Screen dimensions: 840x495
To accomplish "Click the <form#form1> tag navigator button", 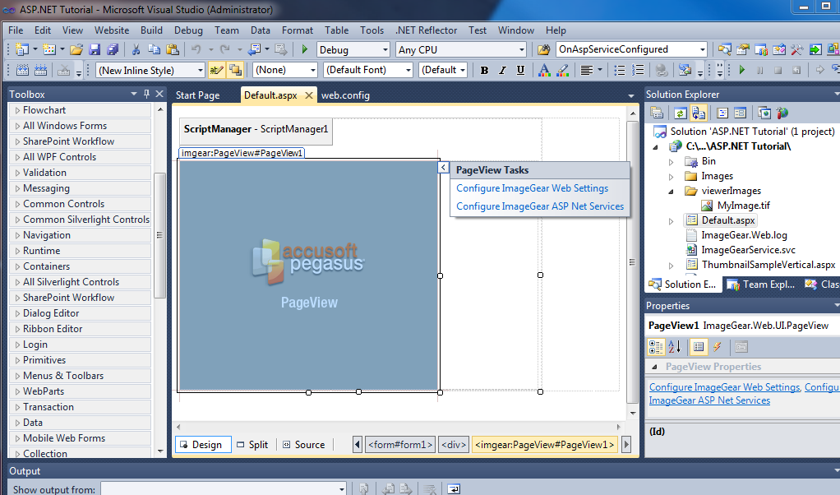I will tap(399, 445).
